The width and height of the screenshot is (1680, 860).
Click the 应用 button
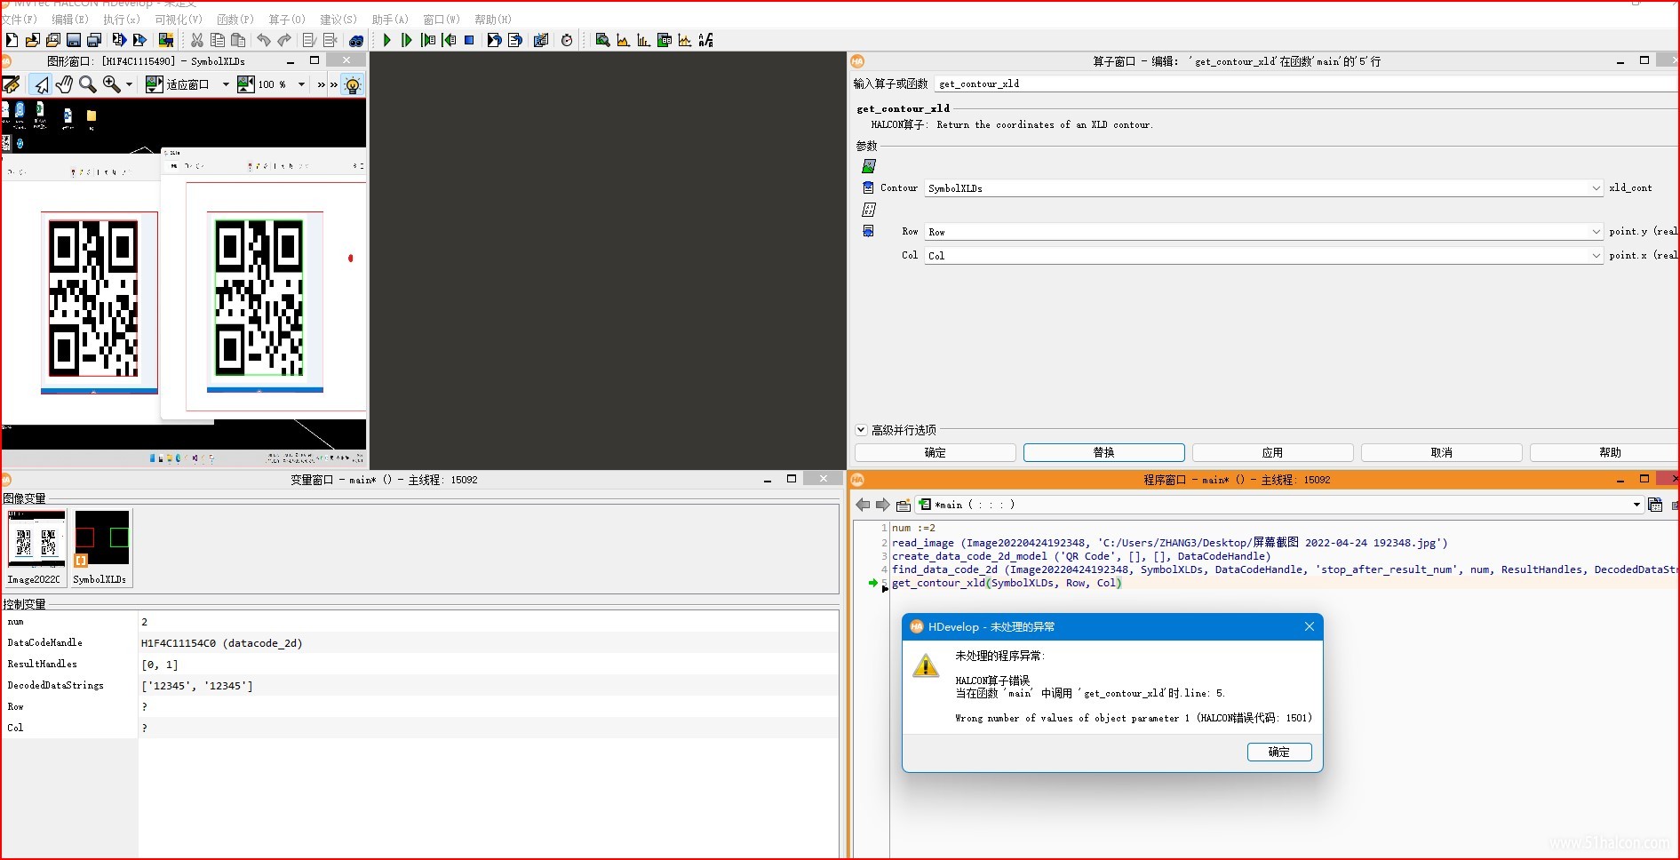pos(1272,452)
